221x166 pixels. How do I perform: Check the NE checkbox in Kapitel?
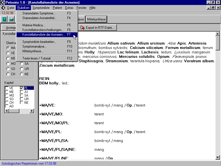[22, 103]
